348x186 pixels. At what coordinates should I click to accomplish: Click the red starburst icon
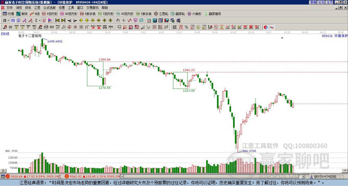(75, 27)
